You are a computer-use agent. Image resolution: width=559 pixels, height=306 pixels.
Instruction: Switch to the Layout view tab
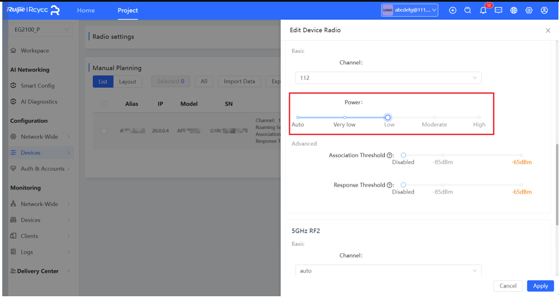(127, 82)
